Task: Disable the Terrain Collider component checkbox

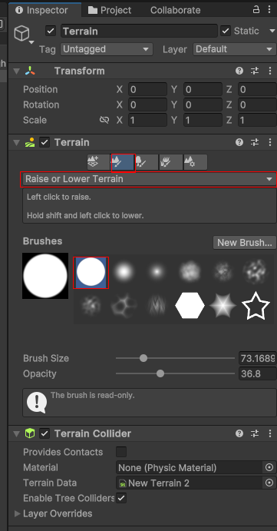Action: pyautogui.click(x=45, y=433)
